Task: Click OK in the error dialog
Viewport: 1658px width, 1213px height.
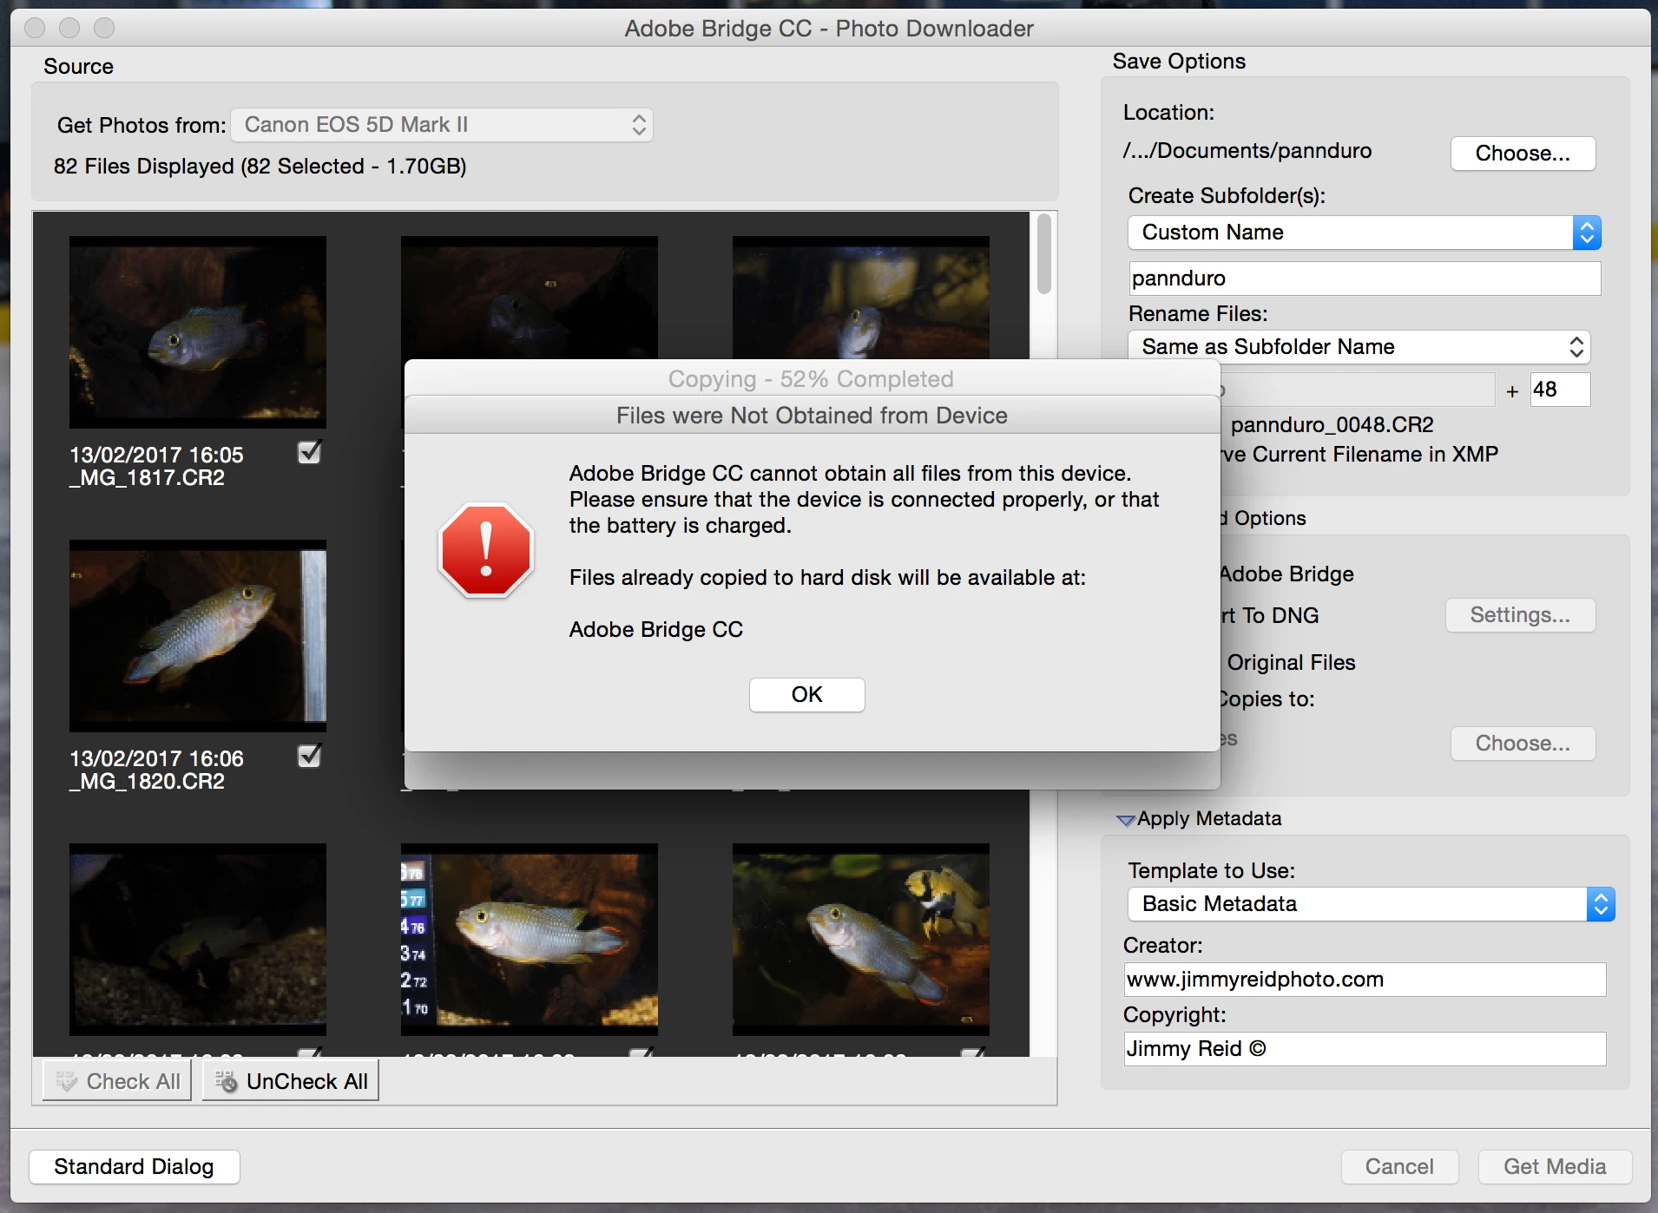Action: pyautogui.click(x=806, y=695)
